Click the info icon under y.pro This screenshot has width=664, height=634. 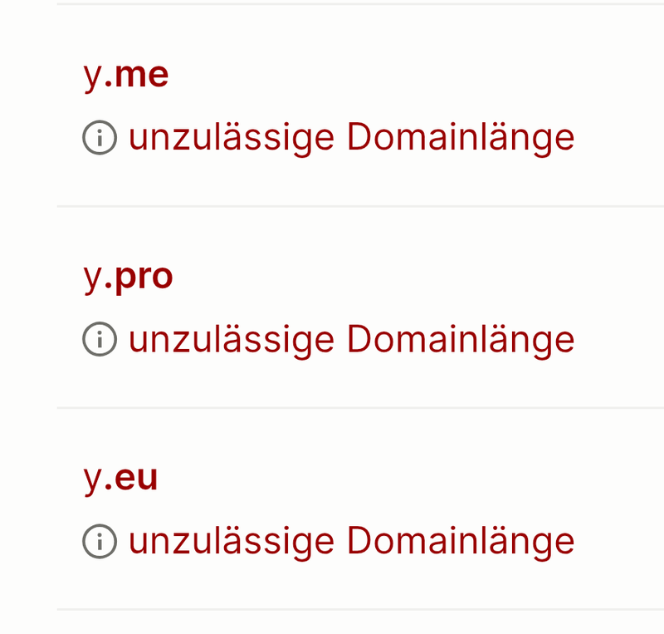pos(100,340)
